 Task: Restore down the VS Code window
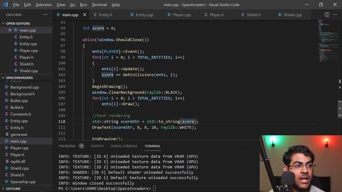click(321, 5)
